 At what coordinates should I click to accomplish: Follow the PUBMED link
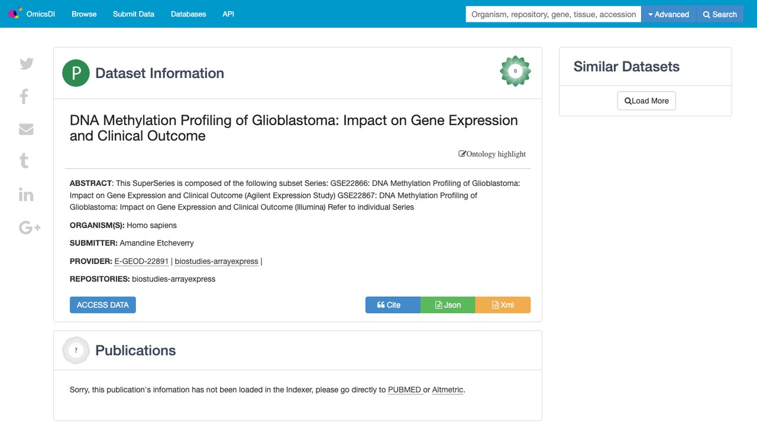(405, 390)
